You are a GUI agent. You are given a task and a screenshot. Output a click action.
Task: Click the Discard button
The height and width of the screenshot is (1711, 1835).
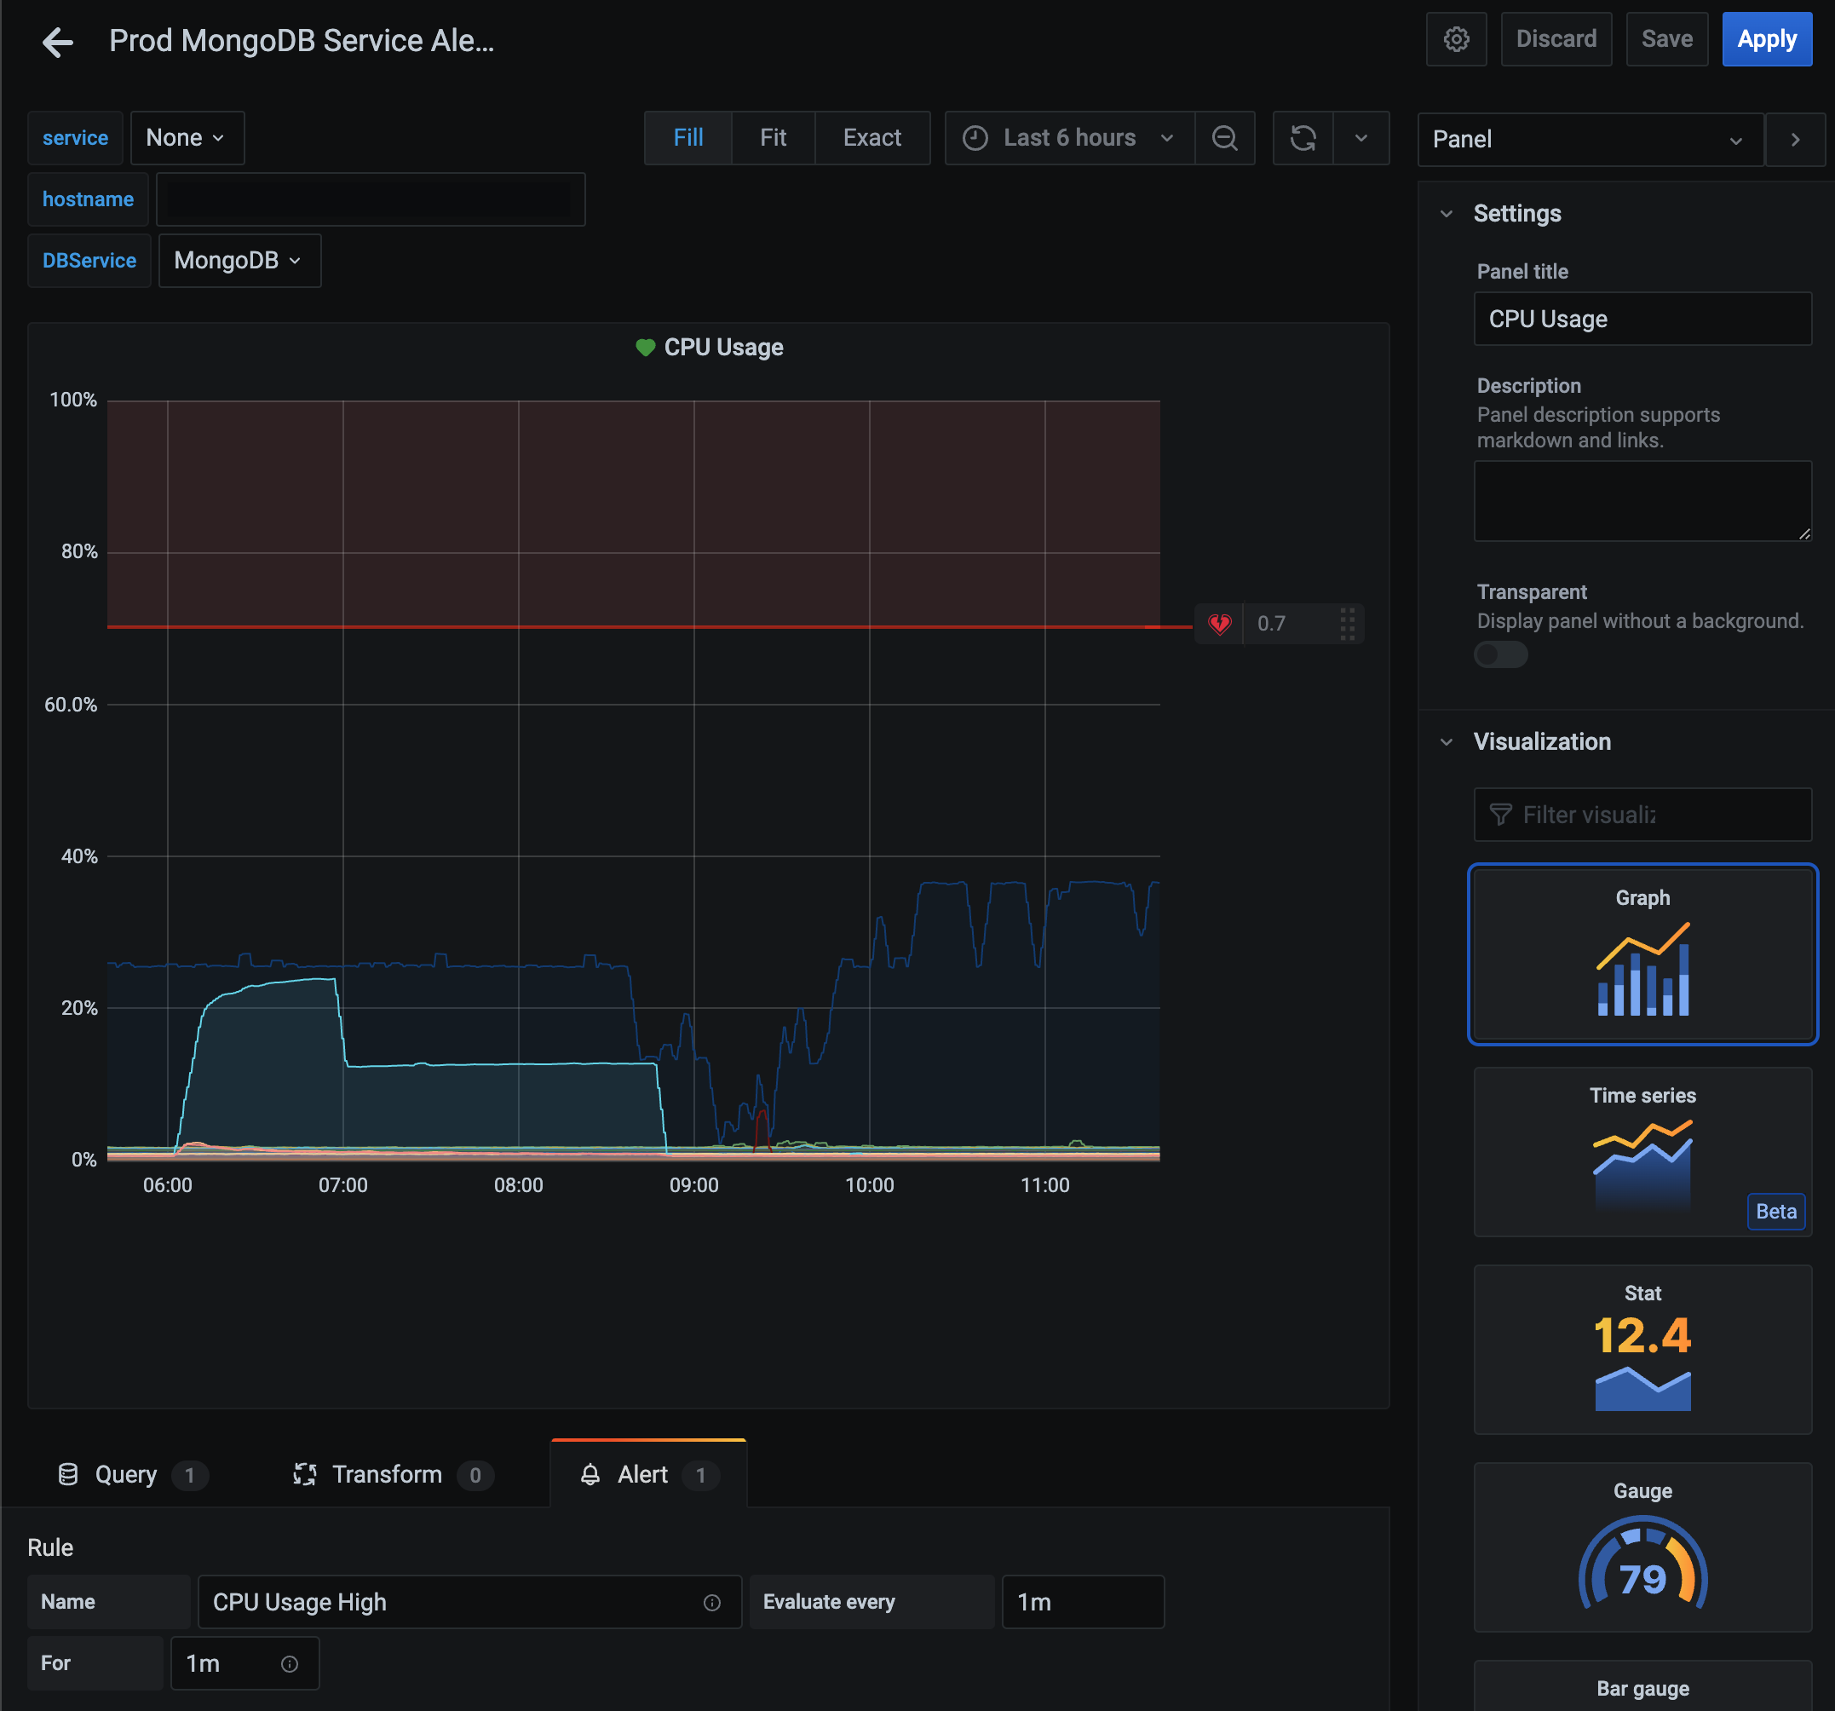[x=1556, y=40]
